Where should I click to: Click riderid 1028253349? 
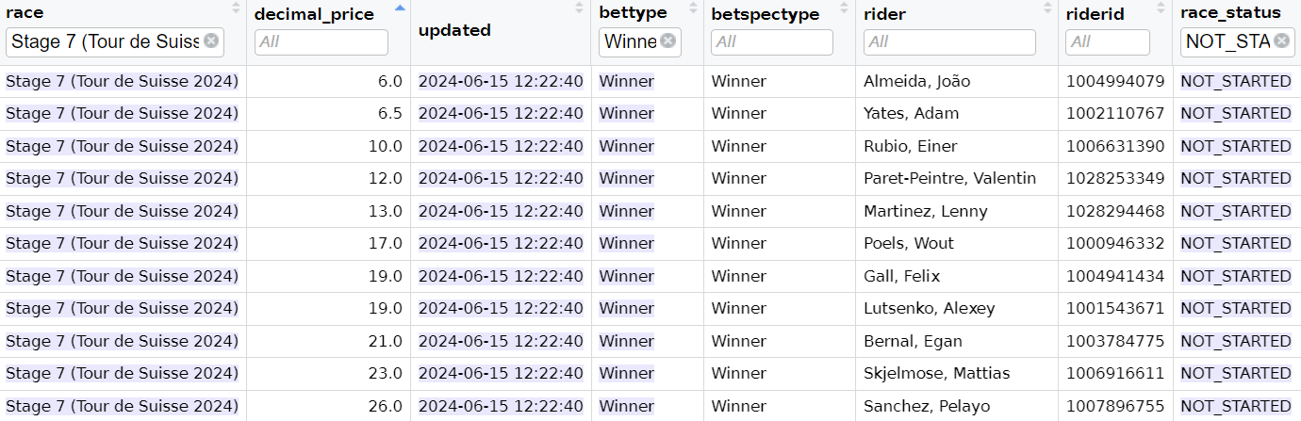point(1115,178)
